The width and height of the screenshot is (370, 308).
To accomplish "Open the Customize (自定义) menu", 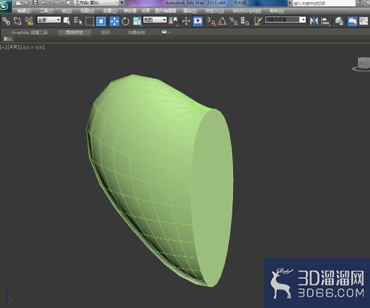I will (215, 11).
